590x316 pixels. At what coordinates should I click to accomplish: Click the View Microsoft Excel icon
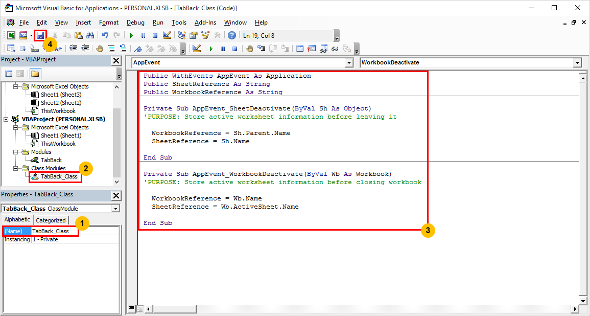click(11, 35)
